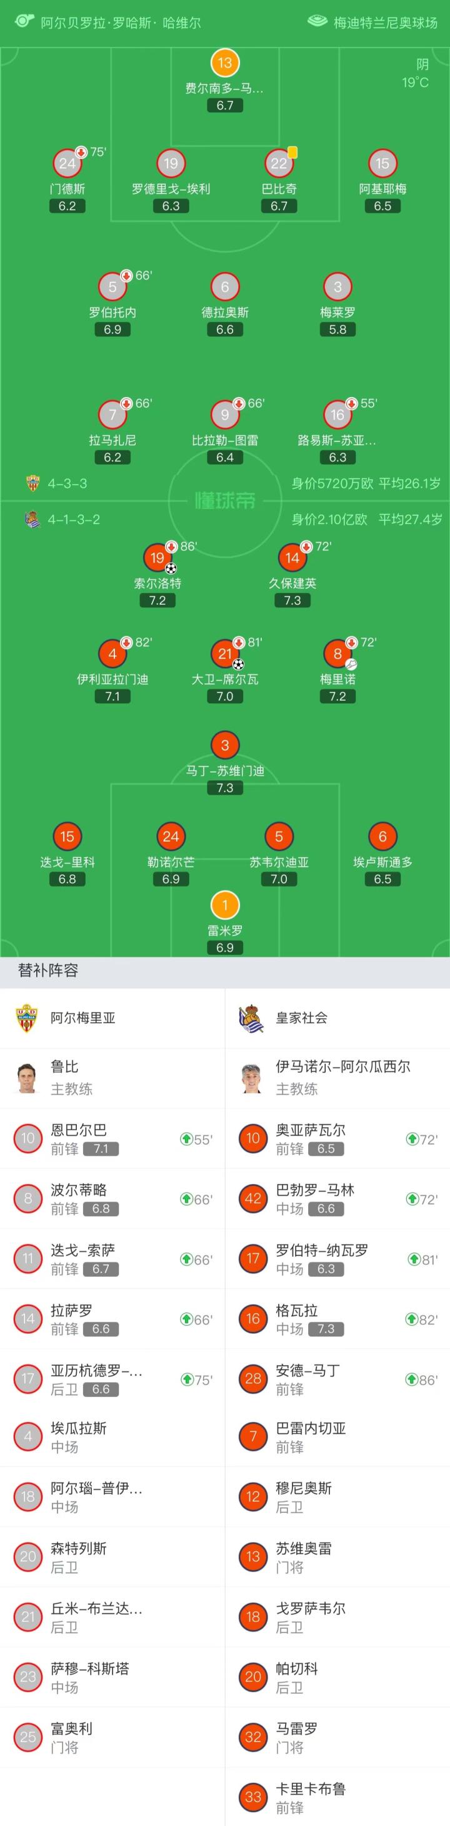Tap 雷米罗 goalkeeper number 1 badge

coord(225,905)
